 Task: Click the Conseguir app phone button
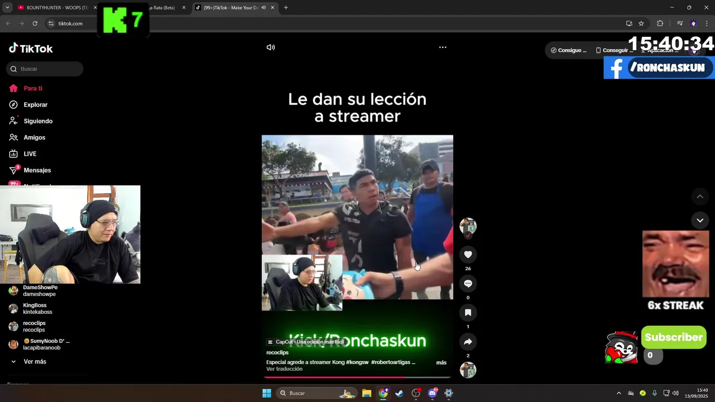[613, 50]
